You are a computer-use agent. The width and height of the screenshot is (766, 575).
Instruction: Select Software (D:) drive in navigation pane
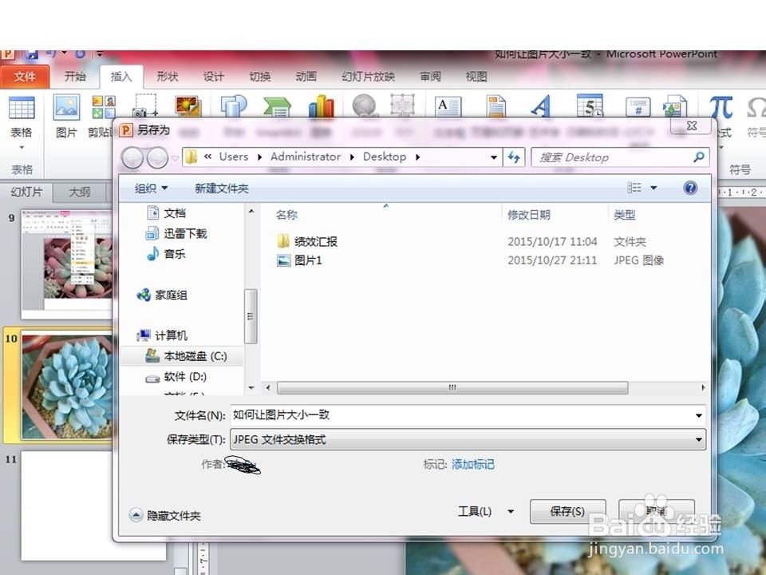coord(176,377)
